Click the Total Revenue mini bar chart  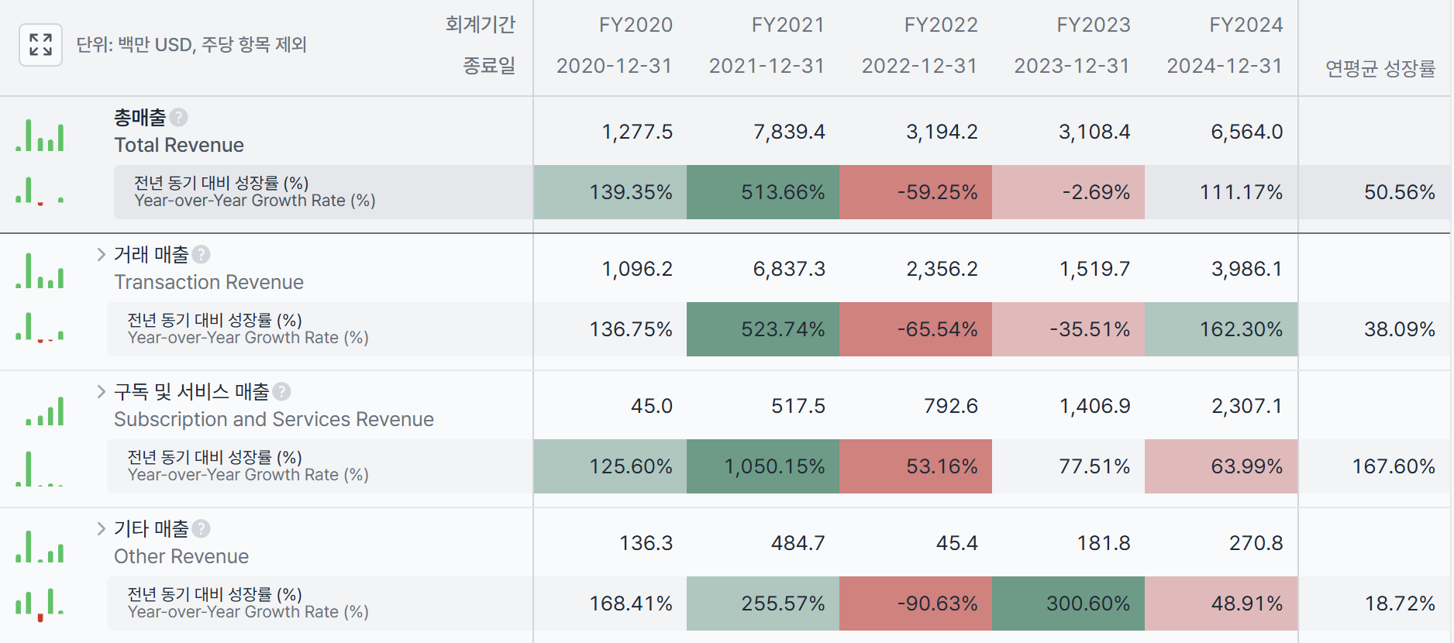point(40,135)
